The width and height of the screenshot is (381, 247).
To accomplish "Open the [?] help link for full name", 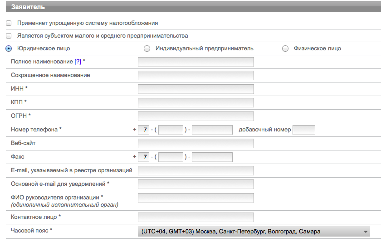I will 78,62.
